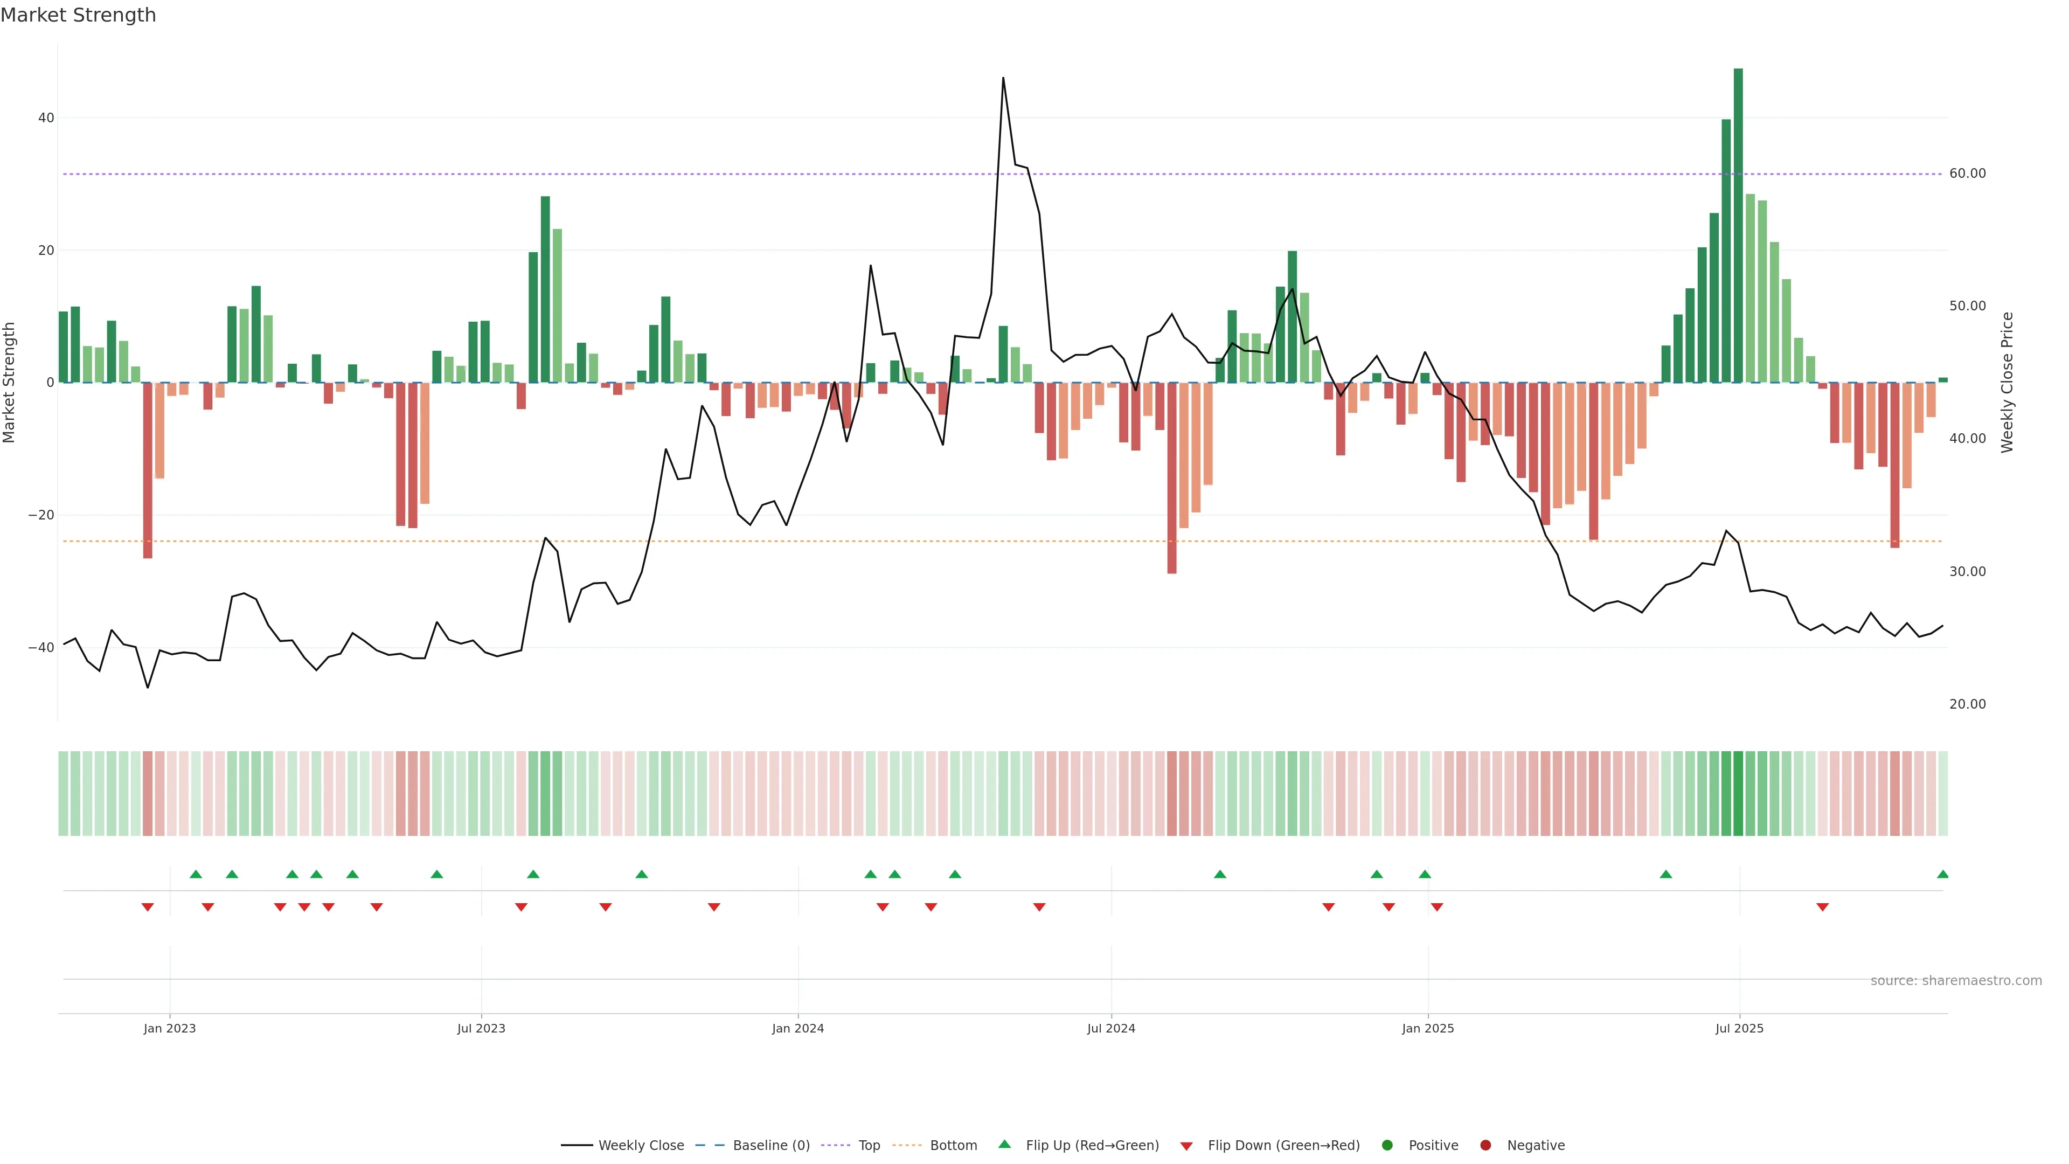The width and height of the screenshot is (2069, 1164).
Task: Click the last red flip-down marker after Jul 2025
Action: click(1822, 907)
